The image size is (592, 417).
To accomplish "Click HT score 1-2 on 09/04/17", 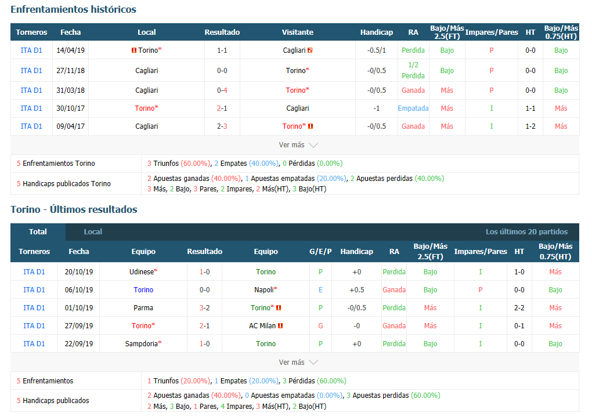I will pyautogui.click(x=530, y=126).
